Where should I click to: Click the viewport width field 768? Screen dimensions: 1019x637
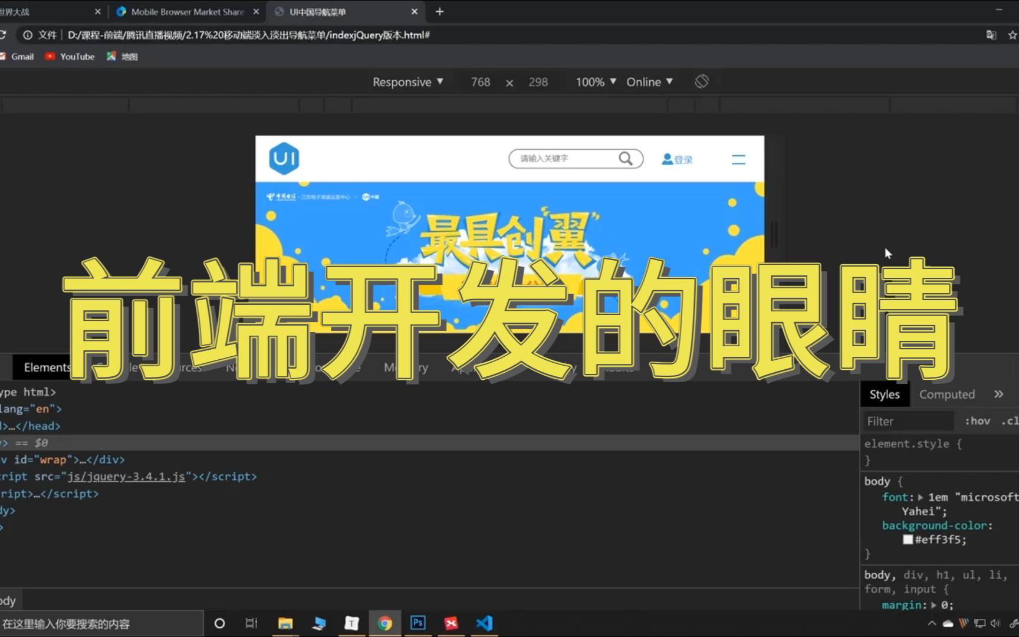tap(481, 82)
